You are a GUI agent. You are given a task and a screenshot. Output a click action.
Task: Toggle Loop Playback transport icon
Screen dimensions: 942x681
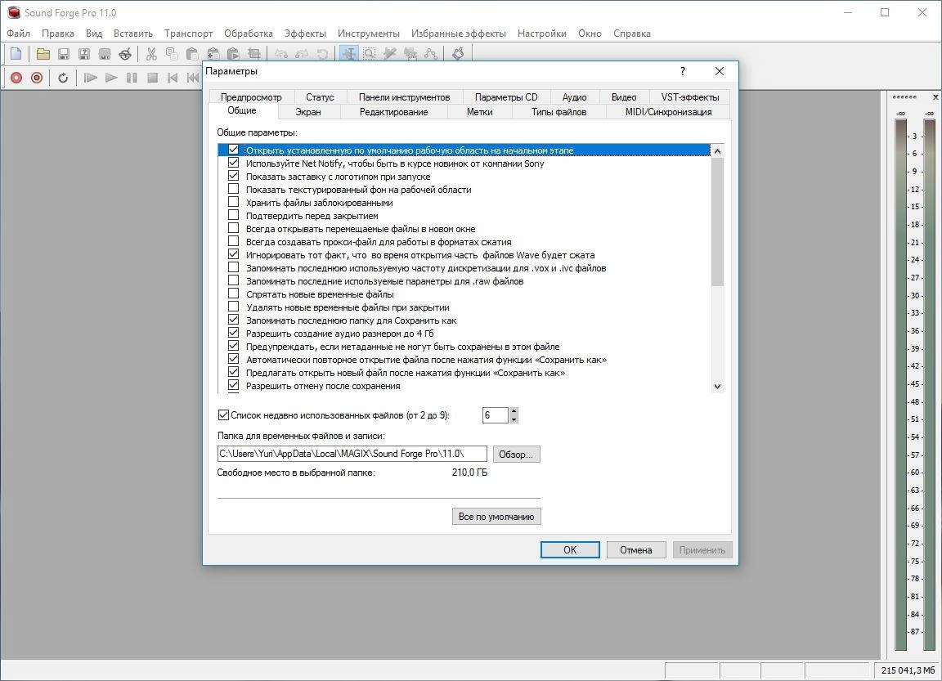63,78
